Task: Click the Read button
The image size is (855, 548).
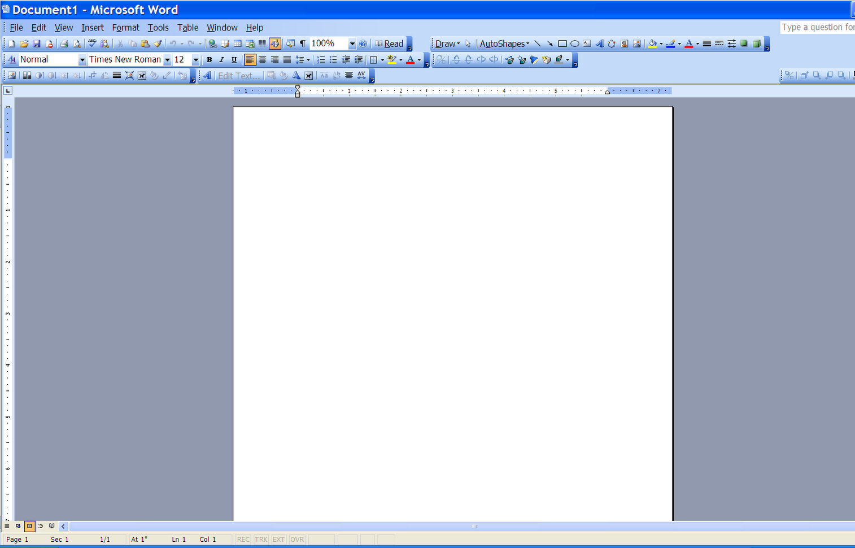Action: [x=389, y=44]
